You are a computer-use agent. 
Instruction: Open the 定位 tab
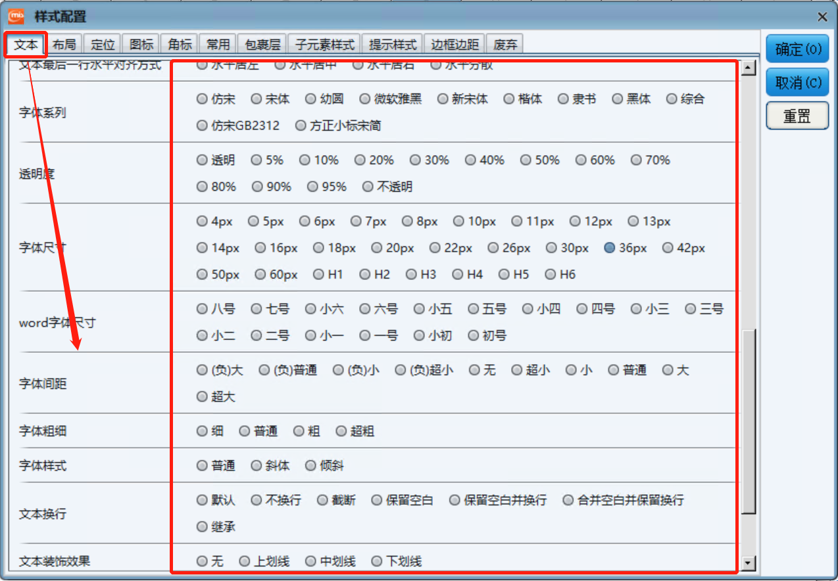click(103, 45)
